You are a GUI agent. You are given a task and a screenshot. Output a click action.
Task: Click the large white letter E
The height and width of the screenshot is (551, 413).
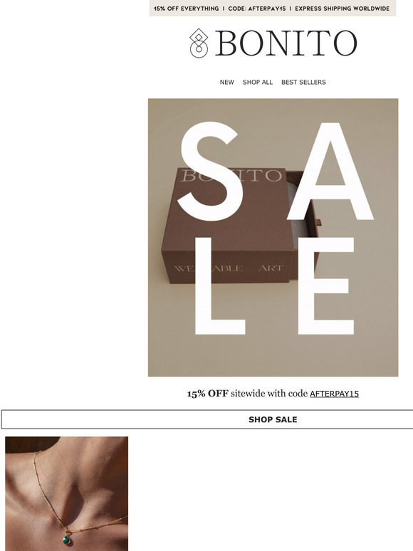pos(325,285)
